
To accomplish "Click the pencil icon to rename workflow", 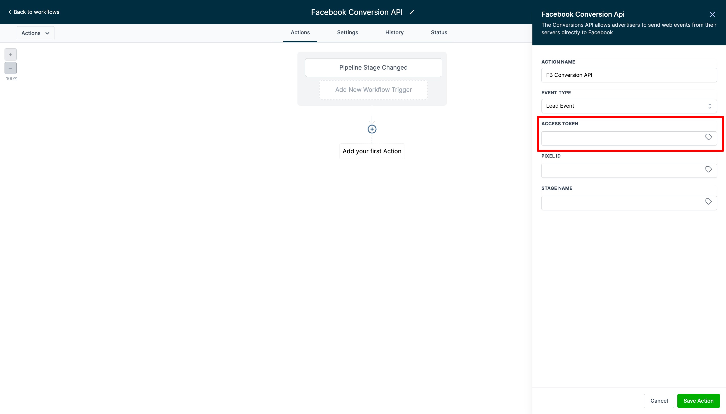I will coord(412,12).
